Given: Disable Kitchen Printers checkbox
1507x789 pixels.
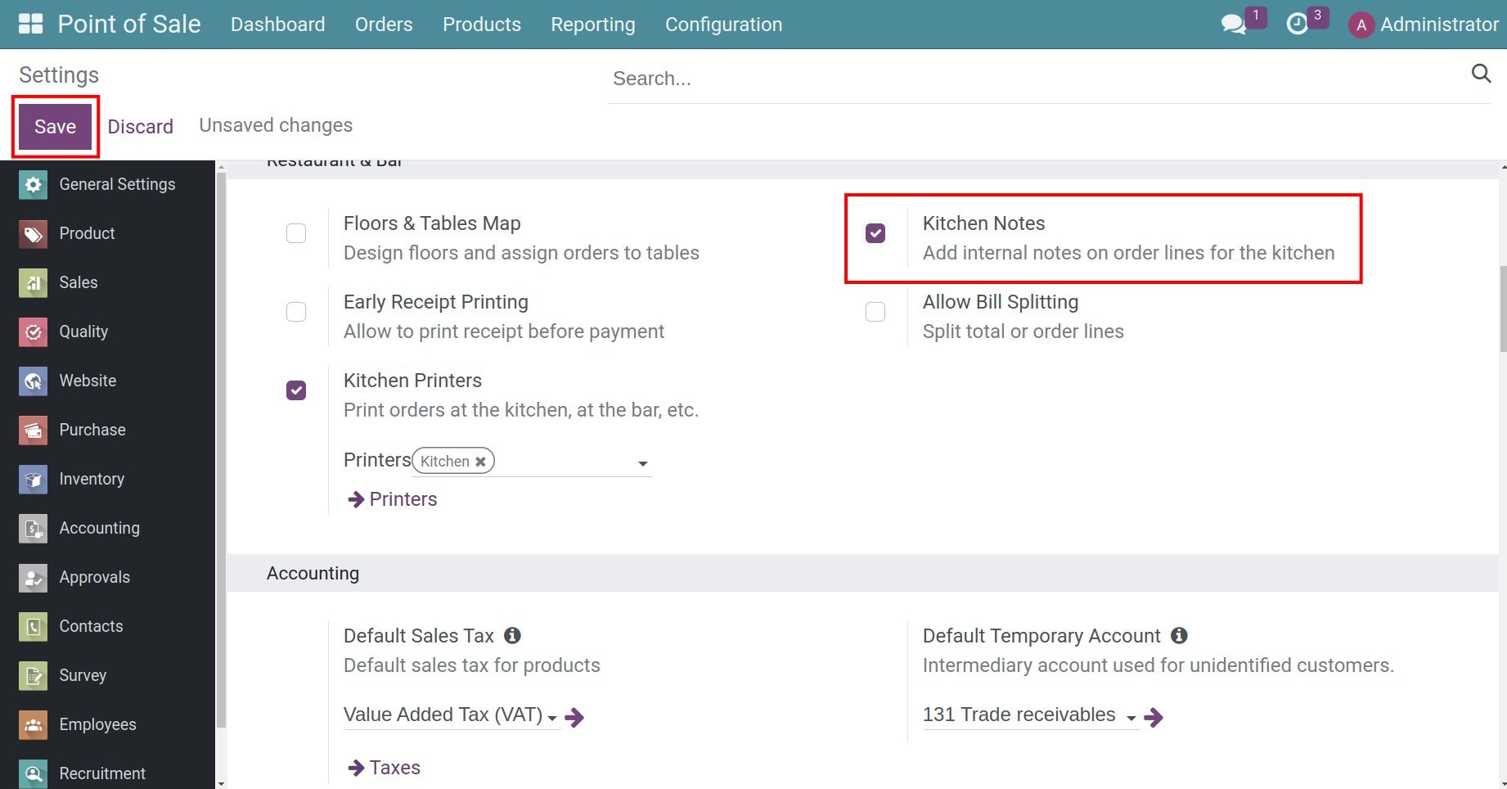Looking at the screenshot, I should pos(296,390).
